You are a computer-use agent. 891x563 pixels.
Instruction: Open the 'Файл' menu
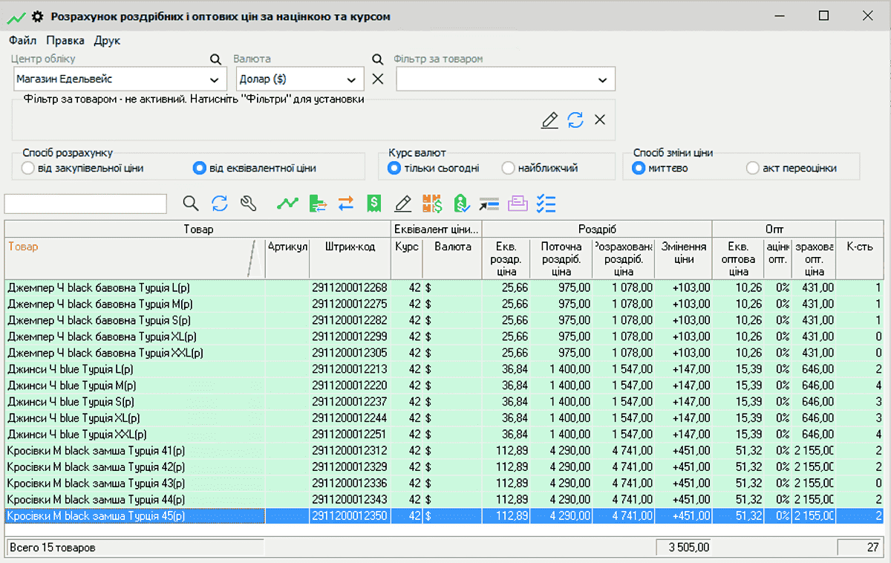22,40
